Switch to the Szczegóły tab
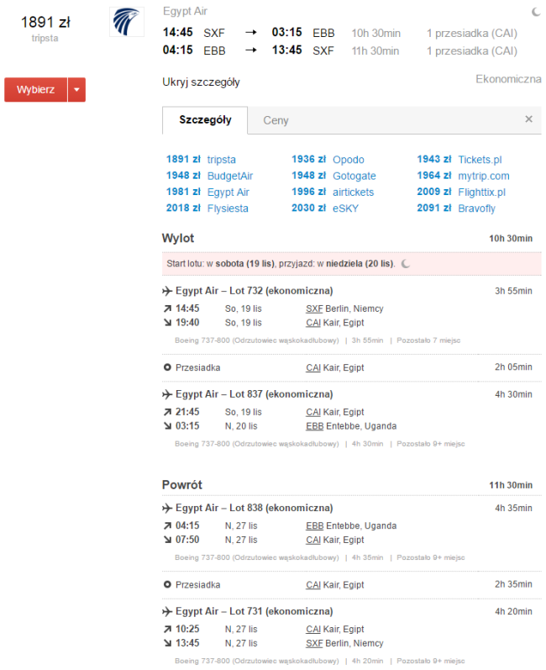The image size is (546, 670). 205,120
